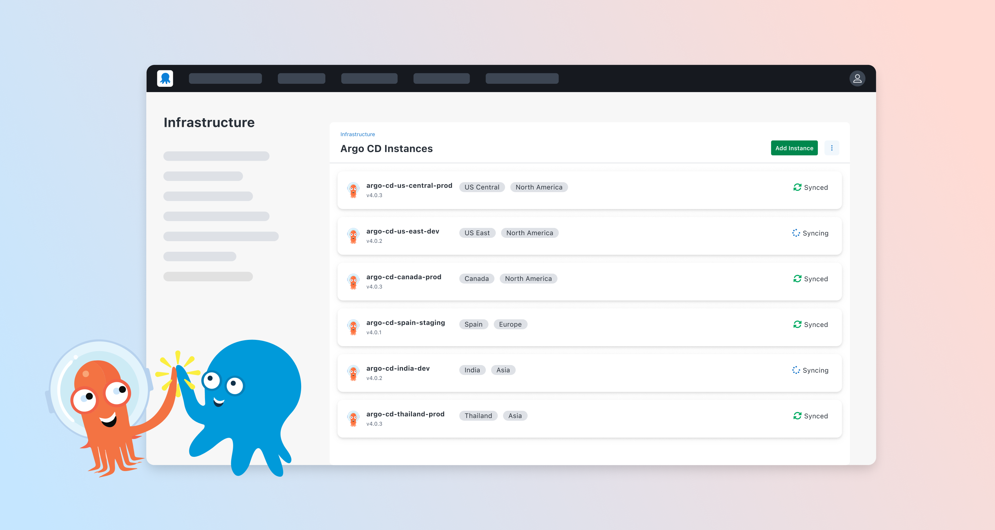The height and width of the screenshot is (530, 995).
Task: Click the Synced icon for argo-cd-canada-prod
Action: coord(797,279)
